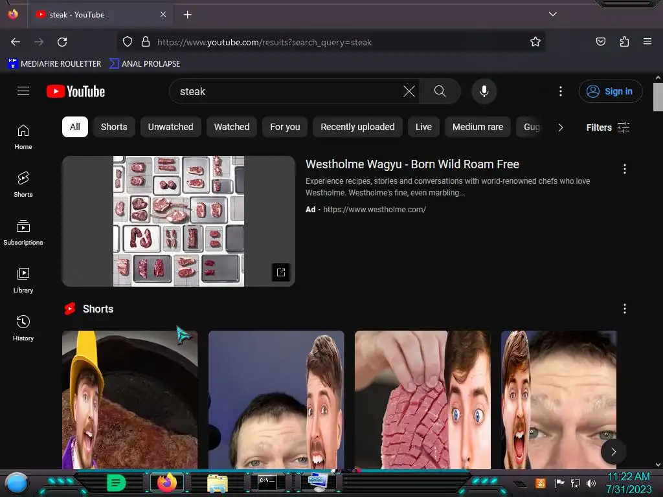
Task: Open the Pocket save icon
Action: click(x=600, y=42)
